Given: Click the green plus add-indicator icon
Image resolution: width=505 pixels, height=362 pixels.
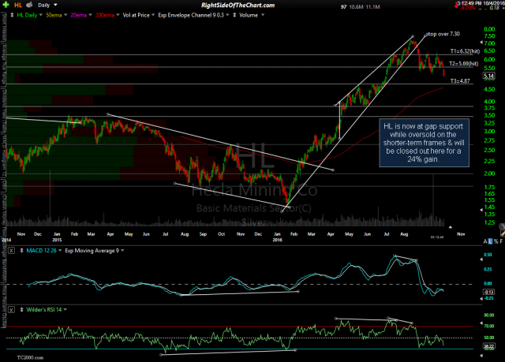Looking at the screenshot, I should click(x=6, y=5).
